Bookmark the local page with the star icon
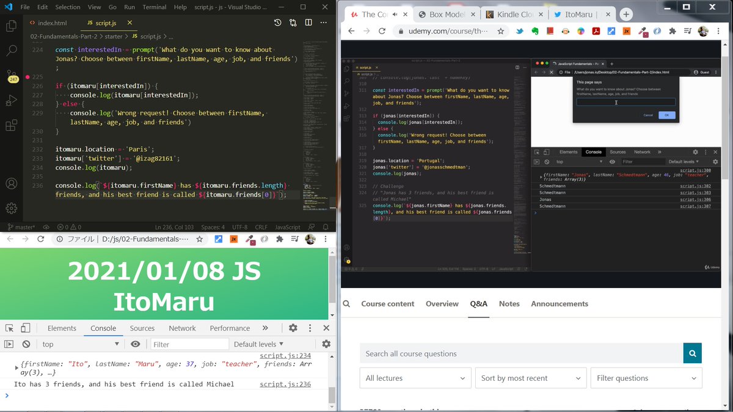Viewport: 733px width, 412px height. 199,239
